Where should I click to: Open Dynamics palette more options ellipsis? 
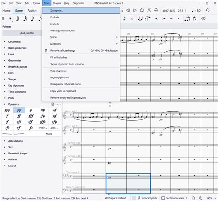pos(59,104)
